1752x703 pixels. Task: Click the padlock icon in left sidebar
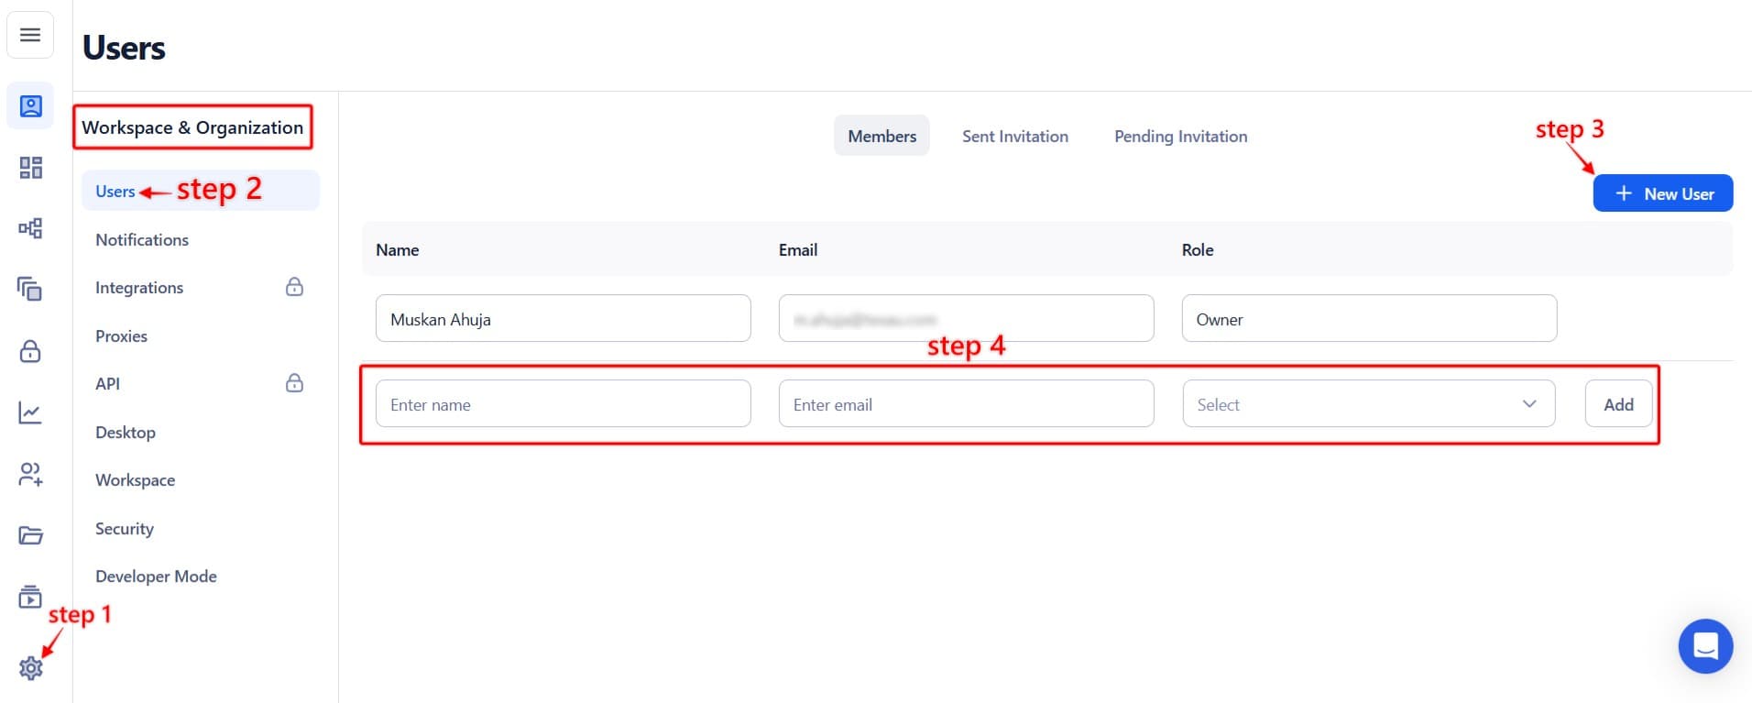[30, 351]
